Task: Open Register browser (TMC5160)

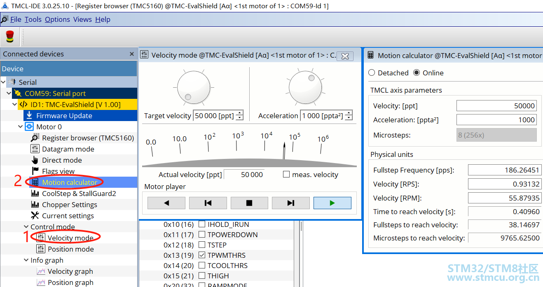Action: tap(88, 138)
